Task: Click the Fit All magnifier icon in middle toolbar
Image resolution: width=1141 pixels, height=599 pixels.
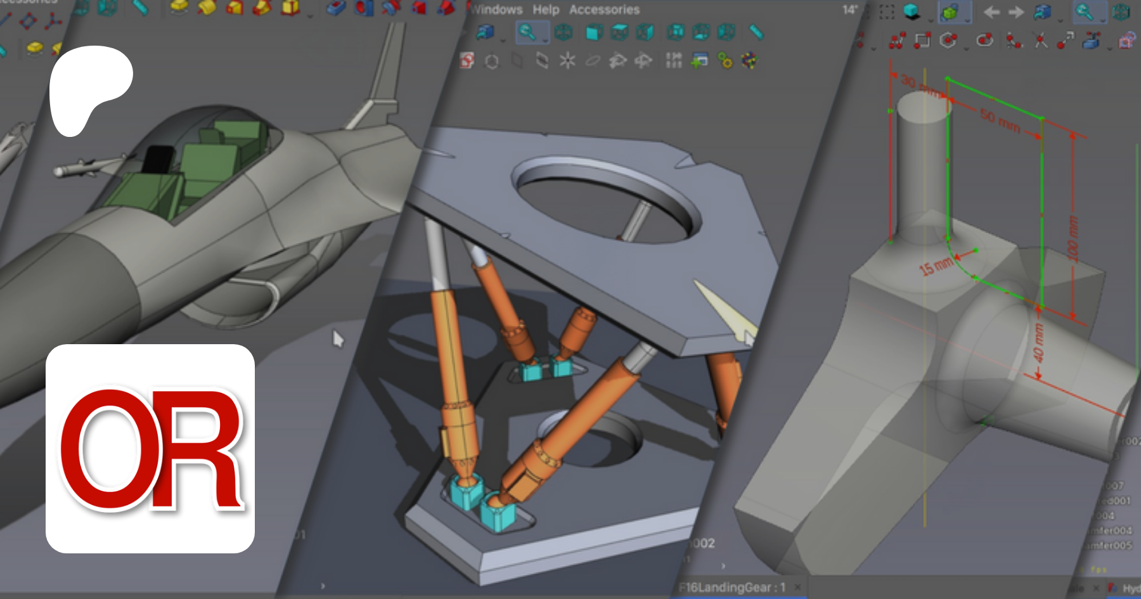Action: click(526, 32)
